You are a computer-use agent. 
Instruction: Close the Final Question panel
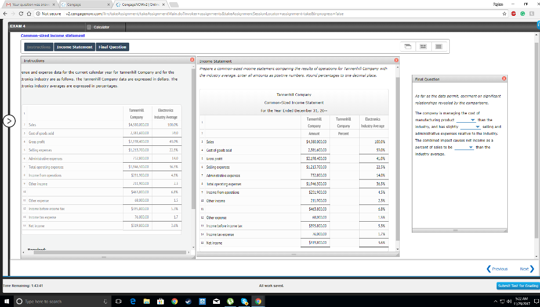504,78
